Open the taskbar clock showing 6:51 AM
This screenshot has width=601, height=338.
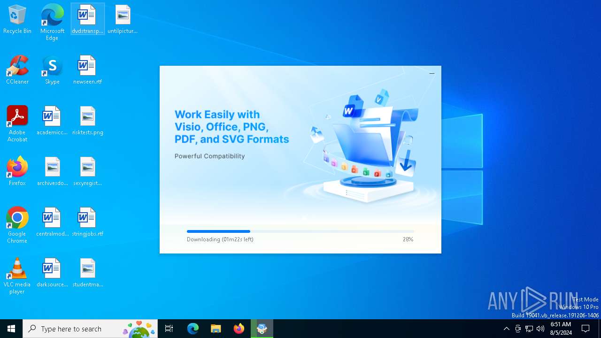click(x=561, y=329)
